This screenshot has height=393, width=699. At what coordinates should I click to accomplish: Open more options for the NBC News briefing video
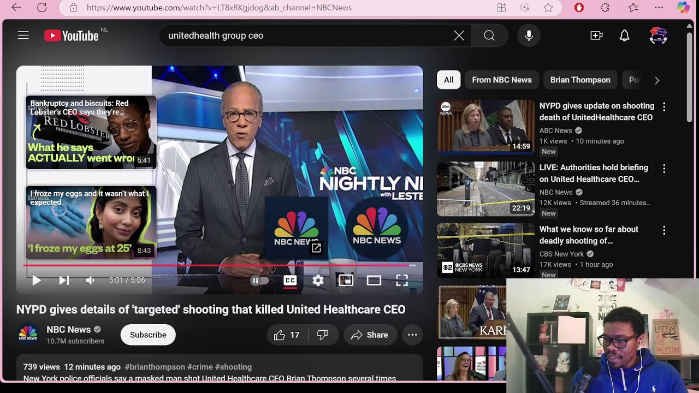click(664, 169)
